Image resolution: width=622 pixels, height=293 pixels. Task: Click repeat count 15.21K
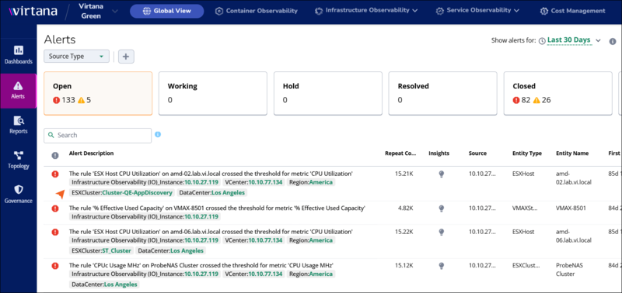403,174
